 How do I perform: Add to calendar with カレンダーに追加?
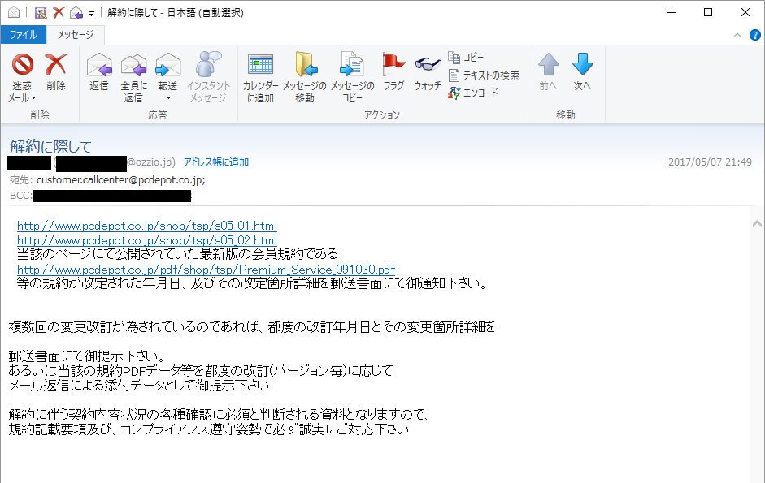[x=260, y=78]
